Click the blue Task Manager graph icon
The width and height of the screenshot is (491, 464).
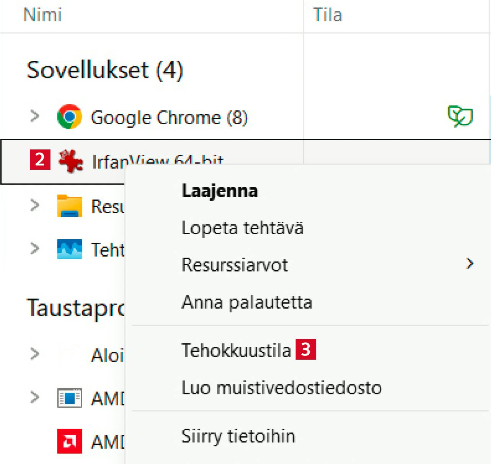pos(70,249)
